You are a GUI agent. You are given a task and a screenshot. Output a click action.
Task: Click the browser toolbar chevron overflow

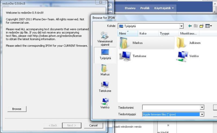click(110, 12)
